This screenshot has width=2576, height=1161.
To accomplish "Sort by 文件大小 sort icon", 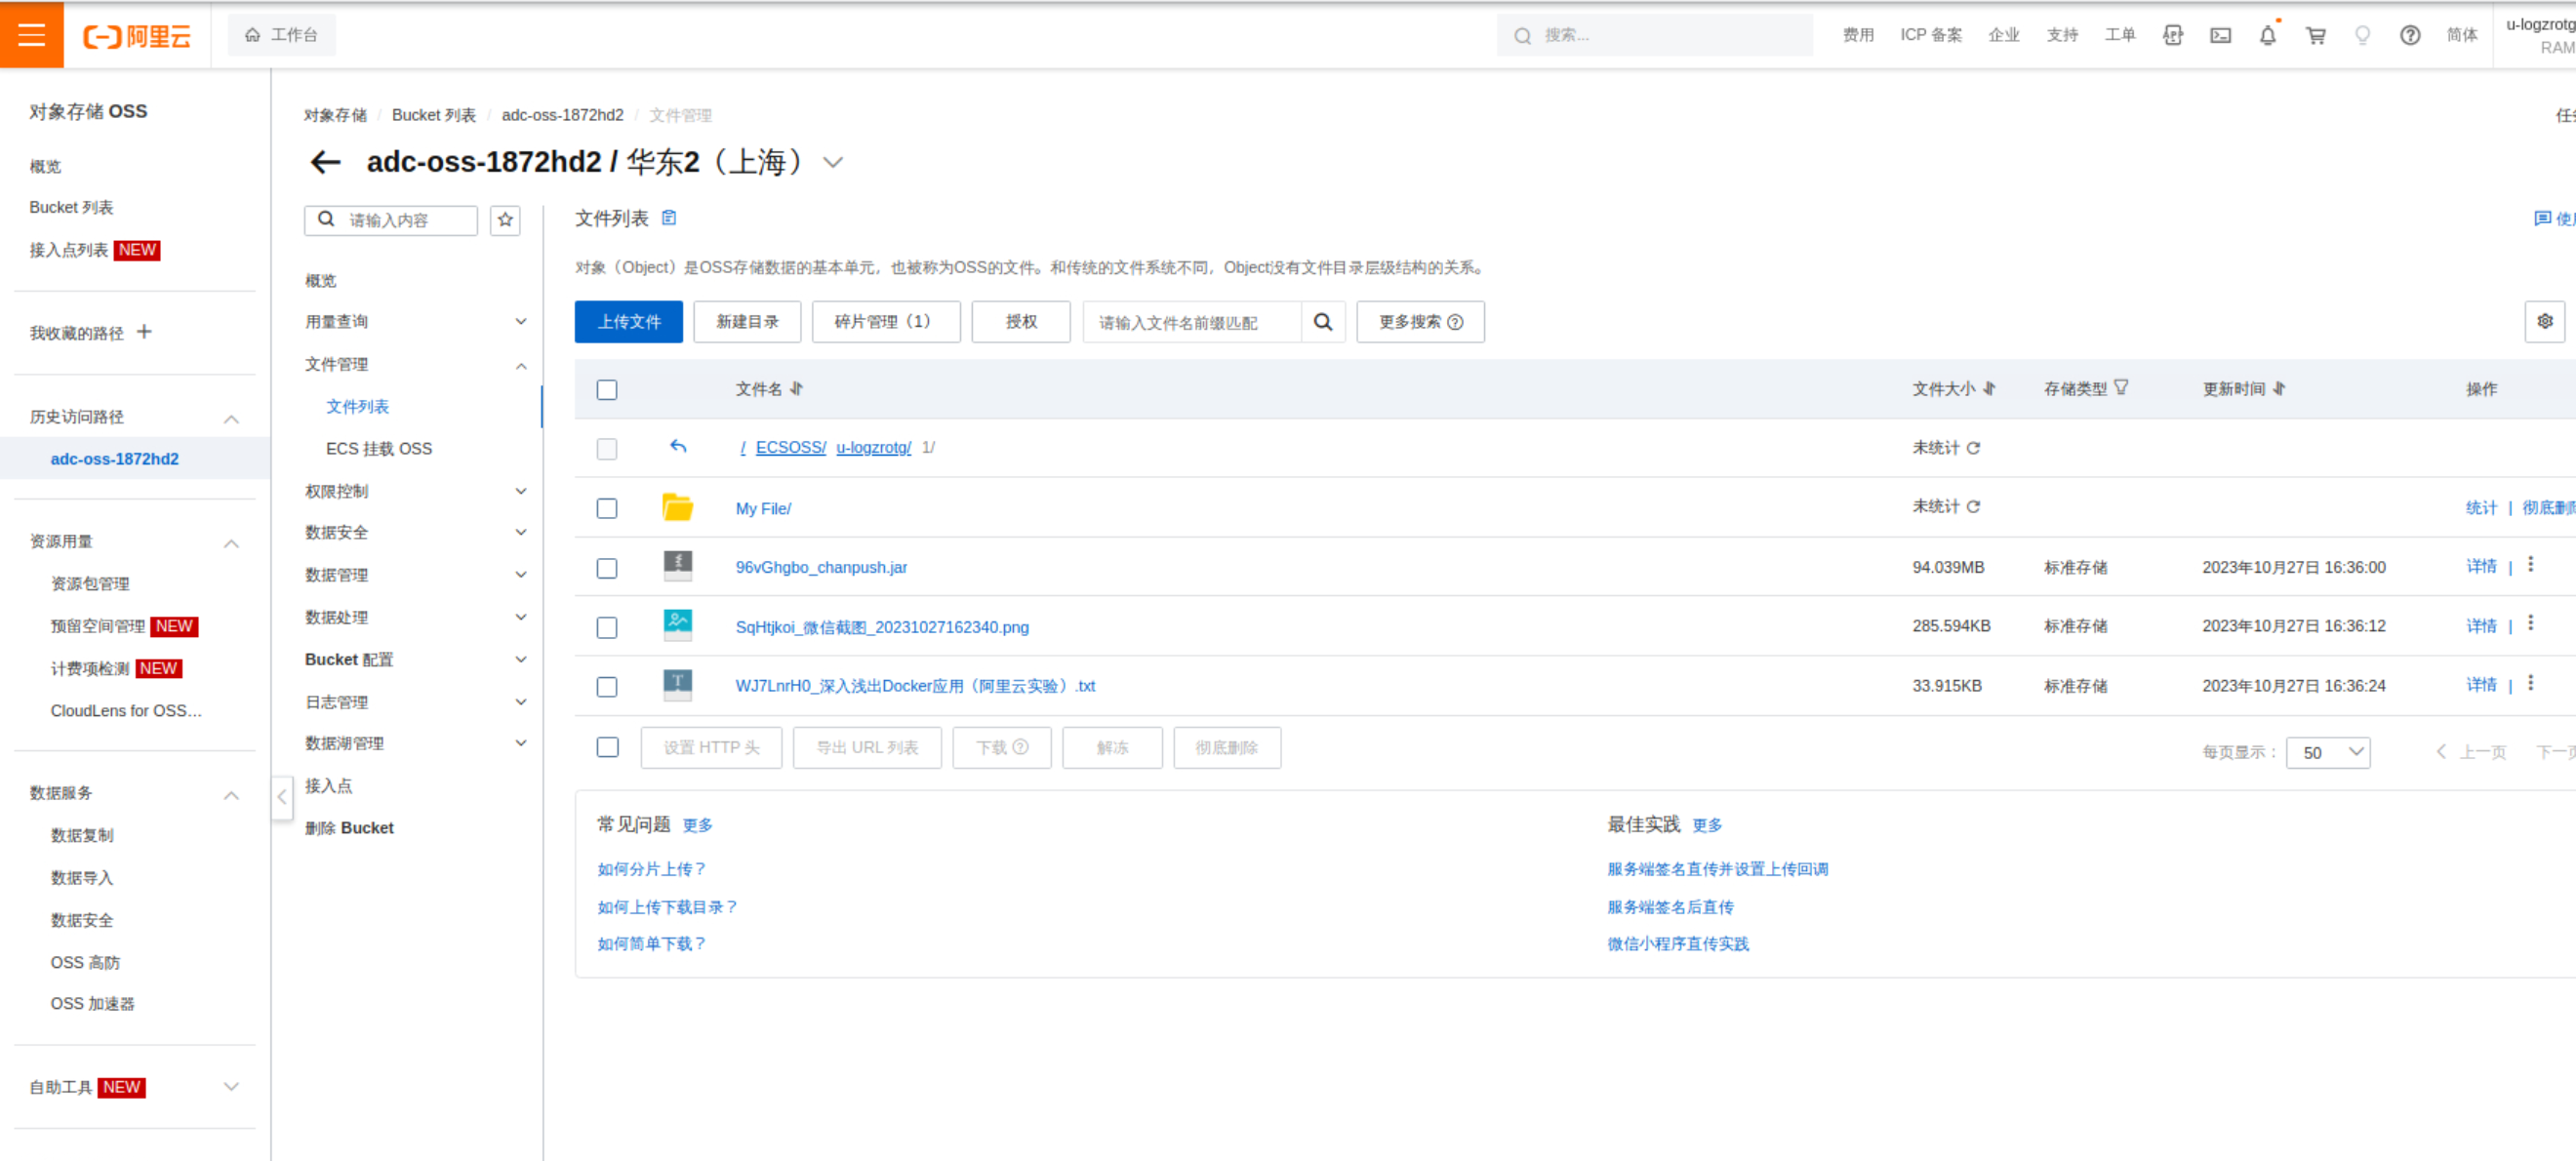I will [1989, 389].
